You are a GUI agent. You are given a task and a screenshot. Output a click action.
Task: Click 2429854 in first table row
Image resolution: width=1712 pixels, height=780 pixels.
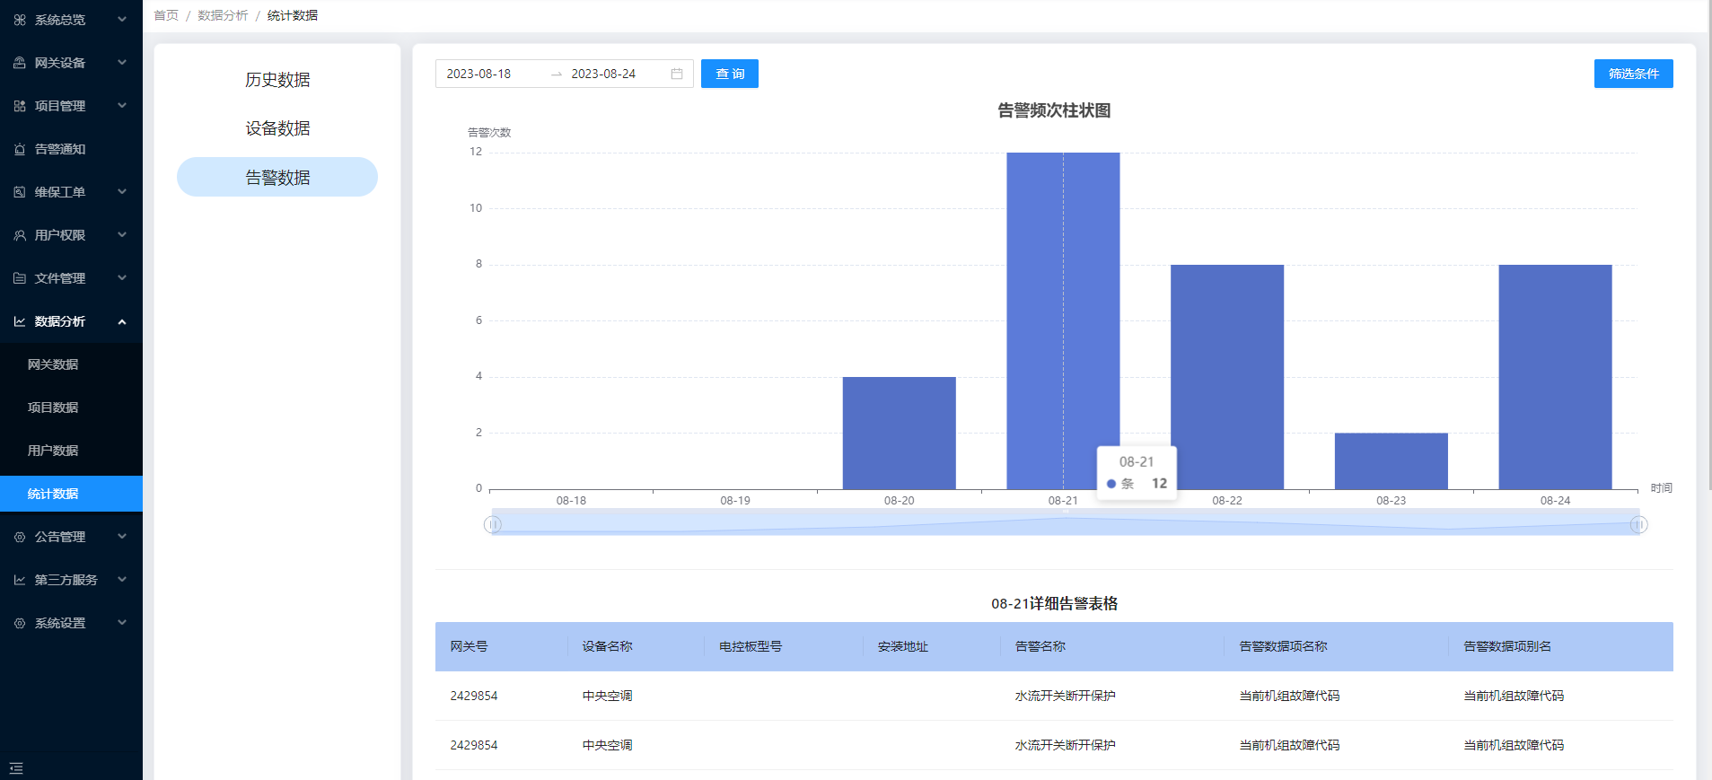[x=474, y=696]
